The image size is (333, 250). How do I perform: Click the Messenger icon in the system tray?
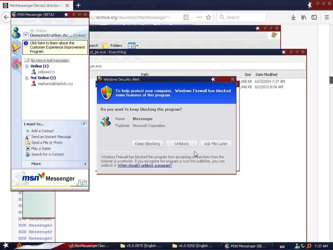tap(297, 246)
